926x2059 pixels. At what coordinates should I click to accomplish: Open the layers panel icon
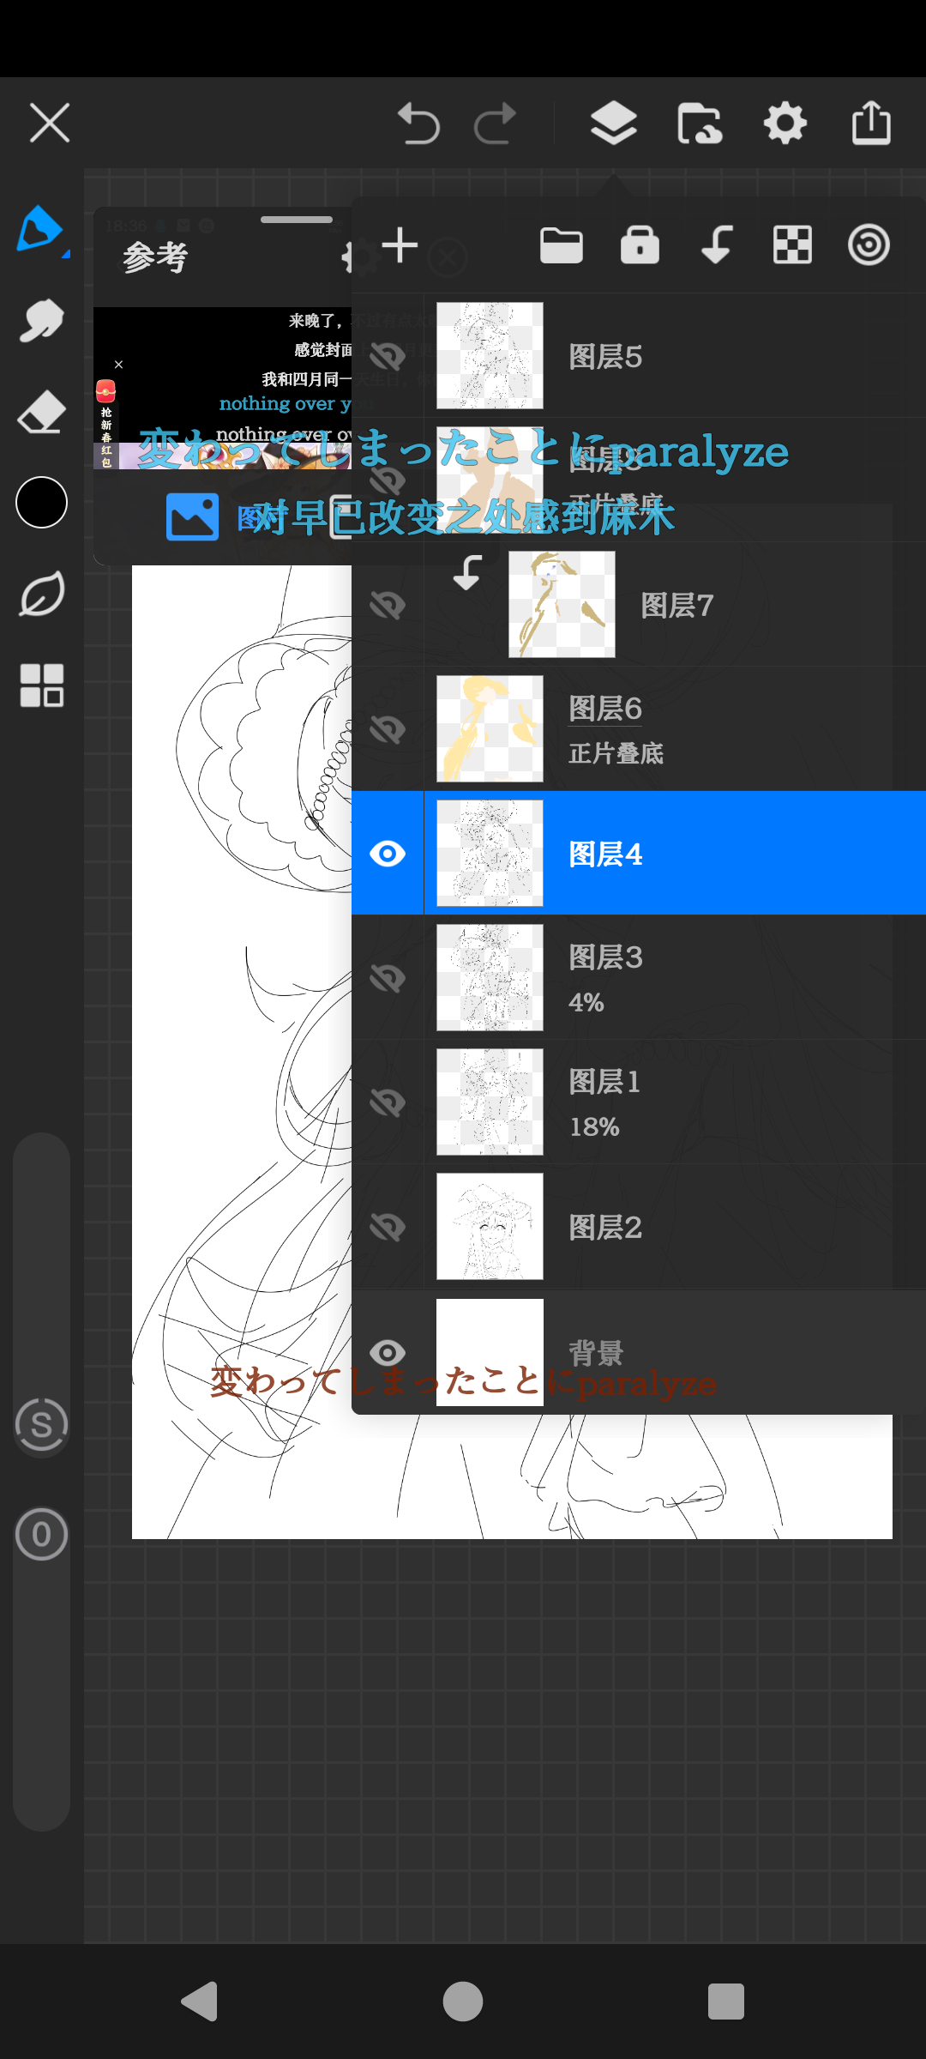pos(613,124)
